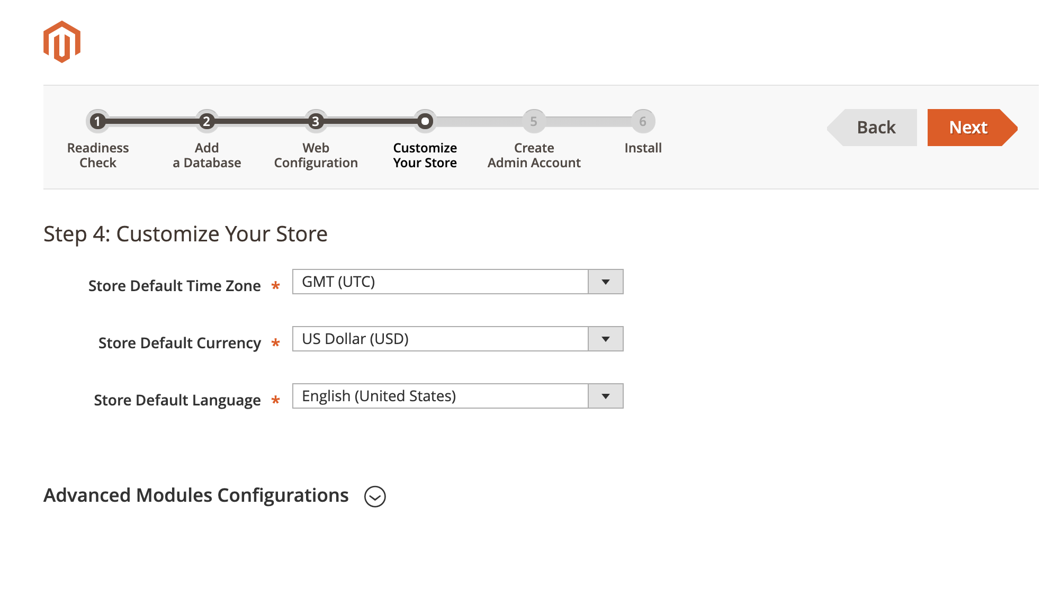The width and height of the screenshot is (1060, 596).
Task: Click the progress bar between steps 4 and 5
Action: pos(480,121)
